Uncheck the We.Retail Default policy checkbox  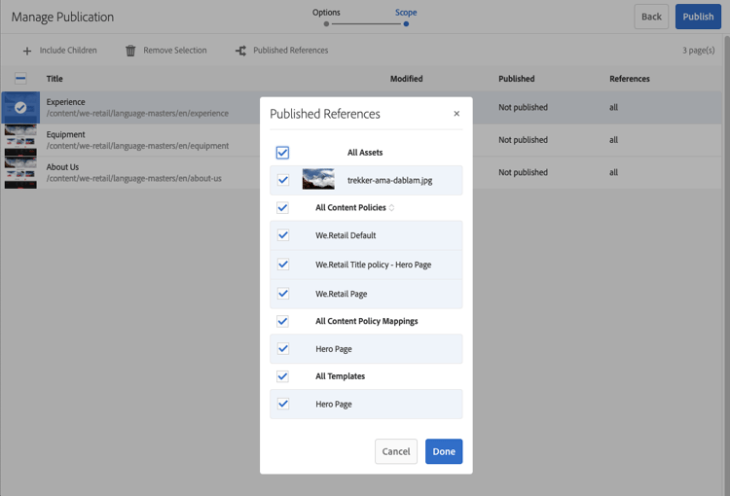(x=283, y=235)
